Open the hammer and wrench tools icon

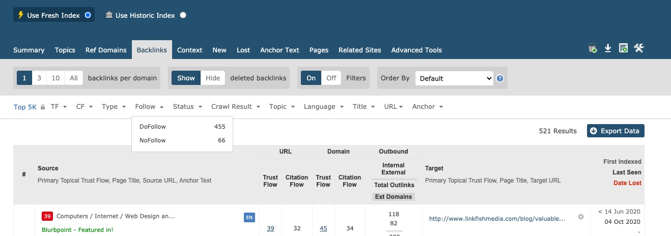point(639,48)
